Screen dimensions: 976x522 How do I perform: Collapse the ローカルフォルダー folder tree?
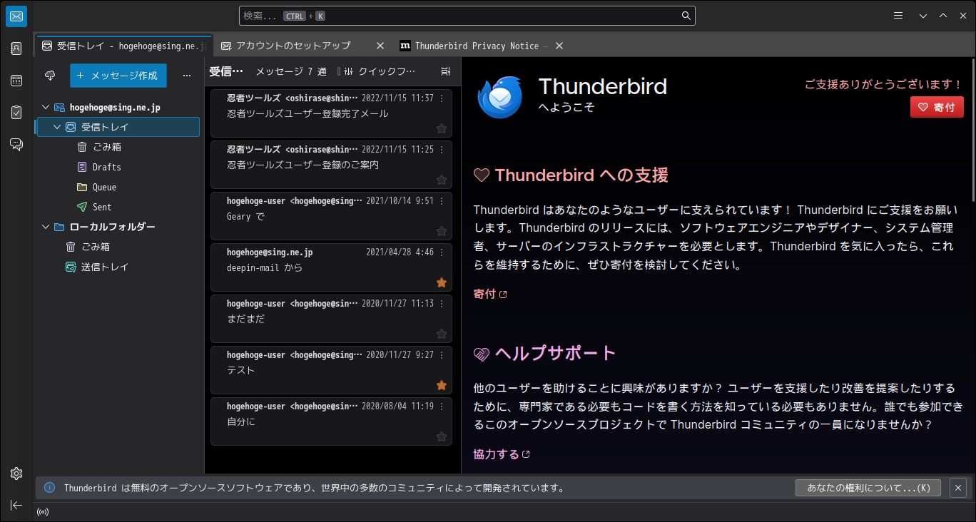pos(45,226)
